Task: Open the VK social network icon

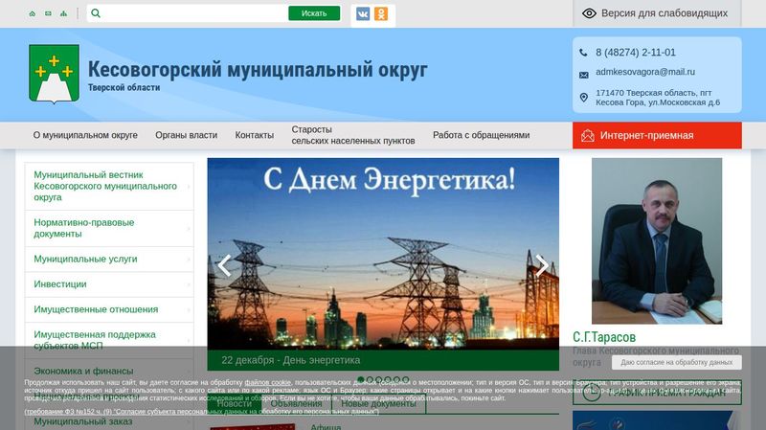Action: pos(363,13)
